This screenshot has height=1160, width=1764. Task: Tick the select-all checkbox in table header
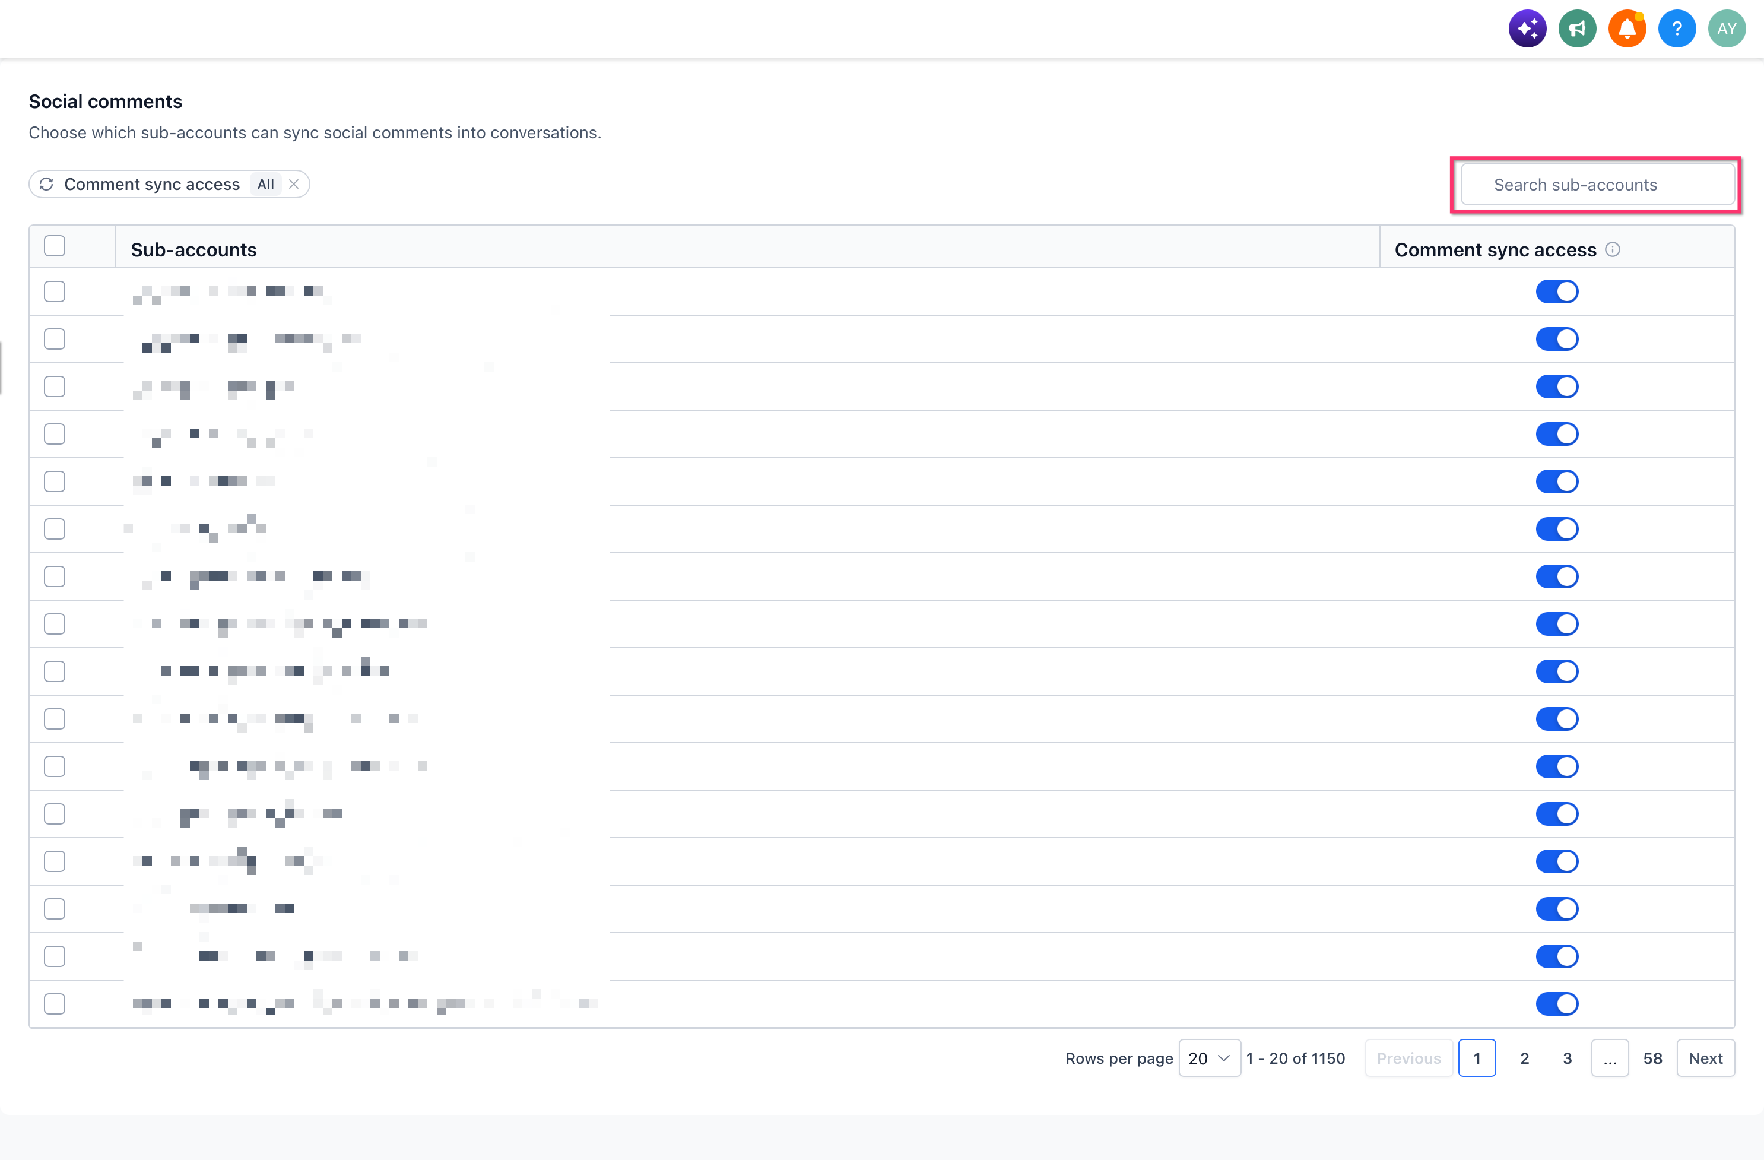tap(54, 246)
